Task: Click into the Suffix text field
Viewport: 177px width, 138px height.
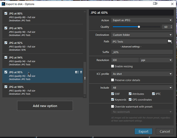Action: [142, 52]
